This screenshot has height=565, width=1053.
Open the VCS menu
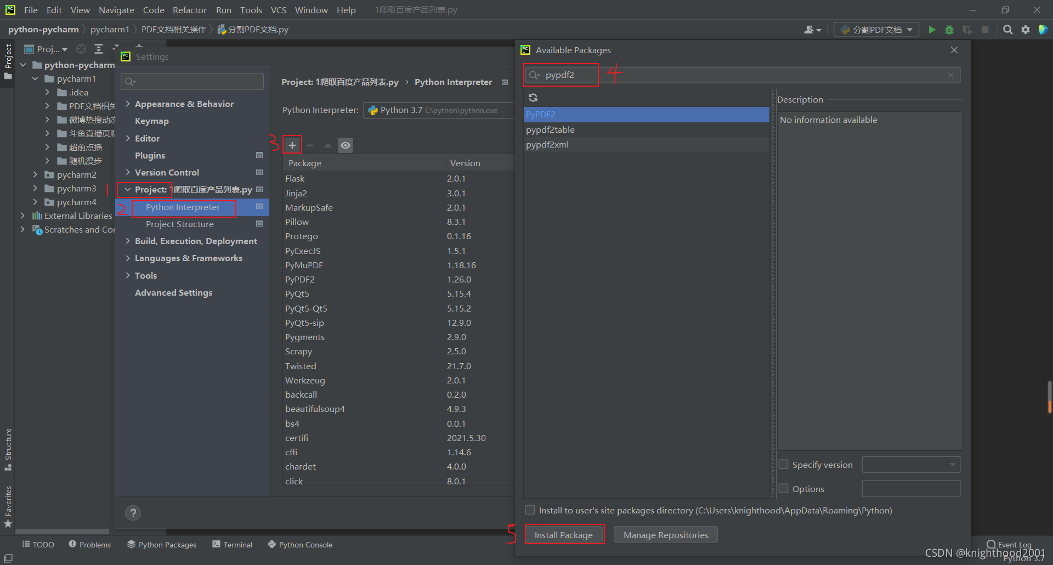279,10
